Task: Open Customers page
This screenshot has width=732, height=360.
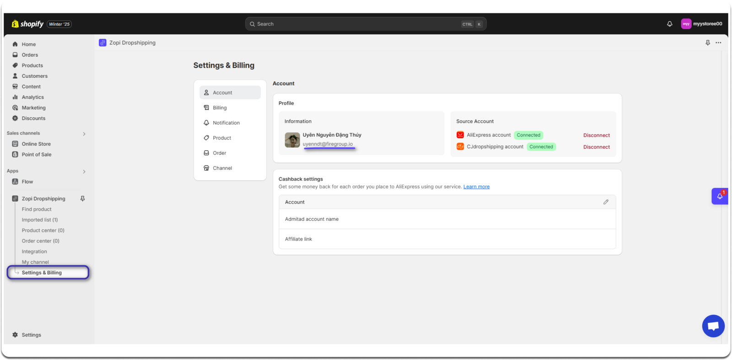Action: coord(34,76)
